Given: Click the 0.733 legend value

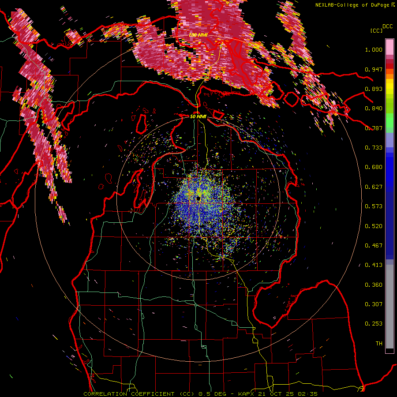Looking at the screenshot, I should pos(374,148).
